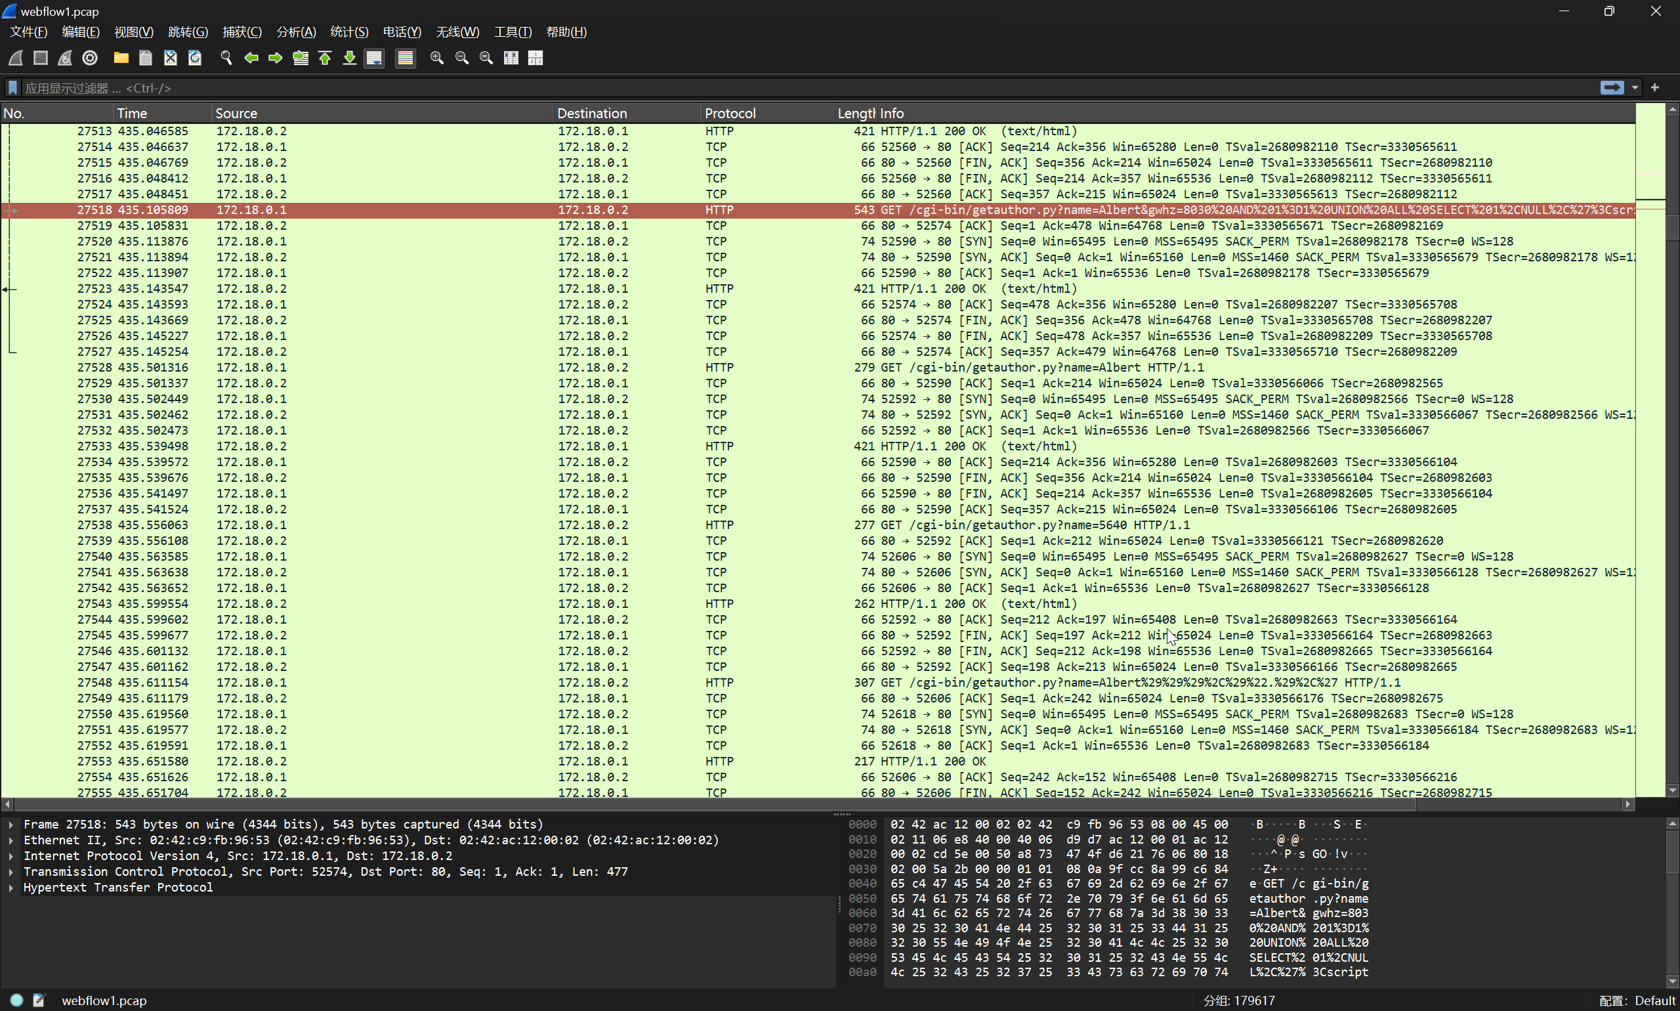Expand Hypertext Transfer Protocol row
The height and width of the screenshot is (1011, 1680).
(11, 887)
